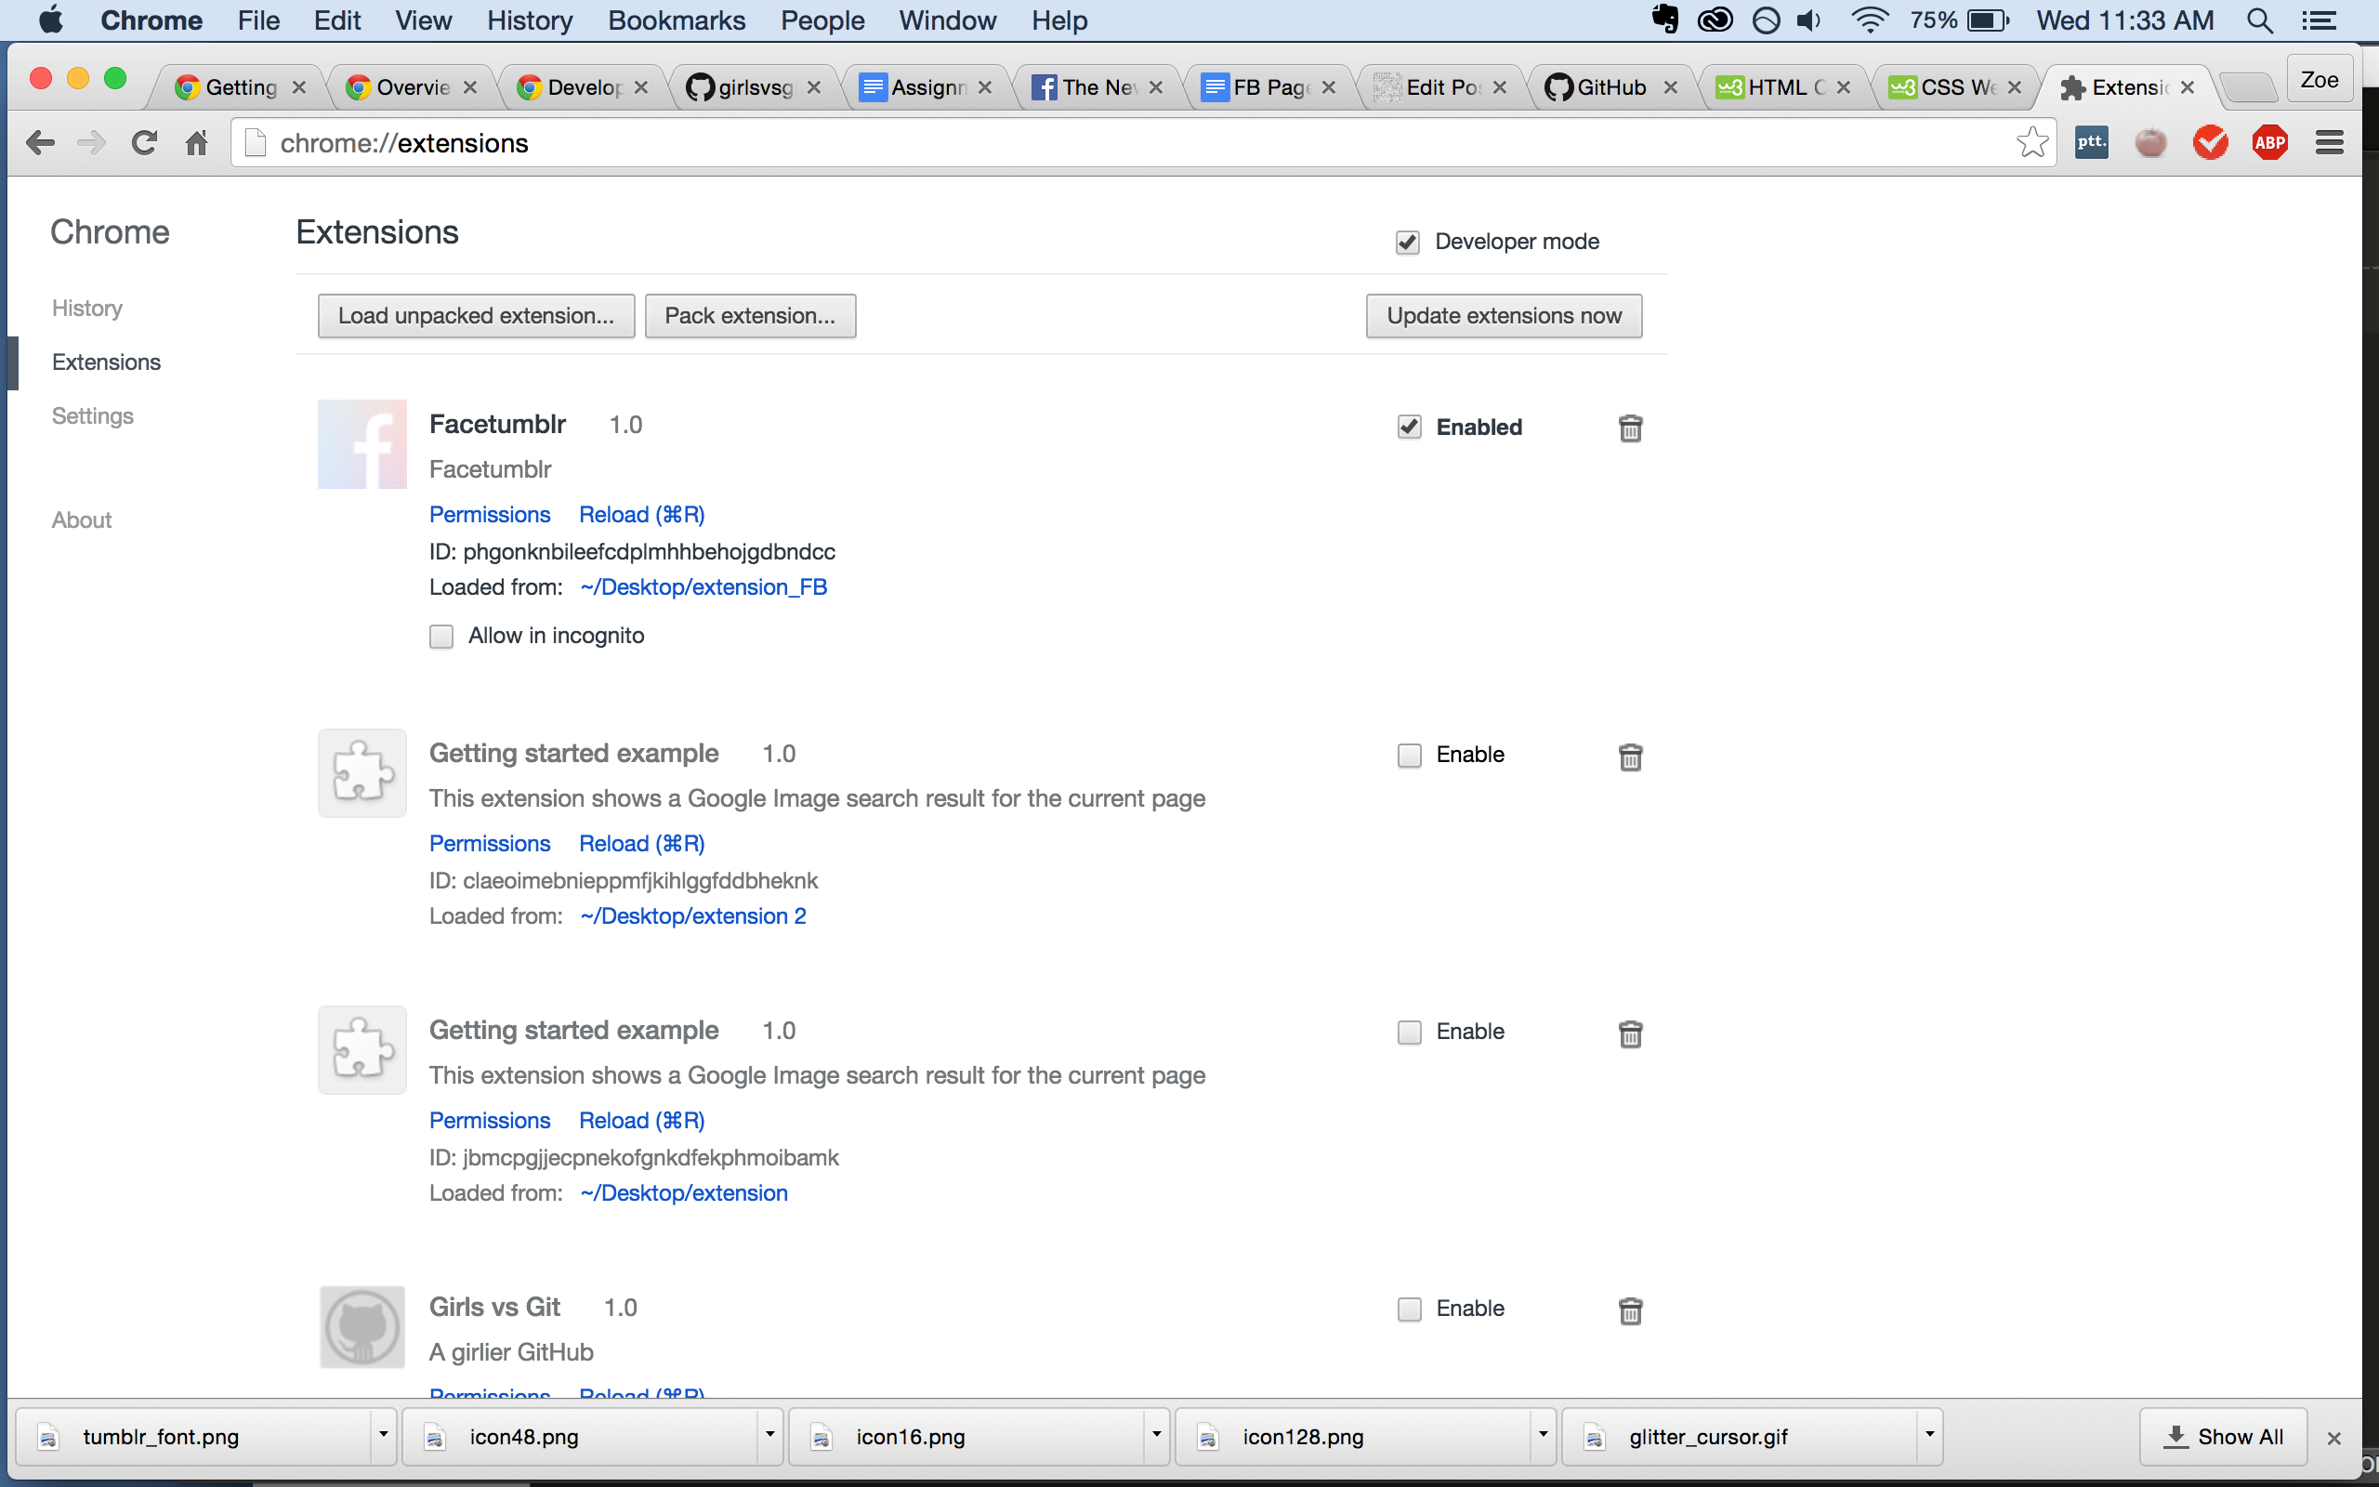Open the ~/Desktop/extension 2 link
The height and width of the screenshot is (1487, 2379).
693,916
